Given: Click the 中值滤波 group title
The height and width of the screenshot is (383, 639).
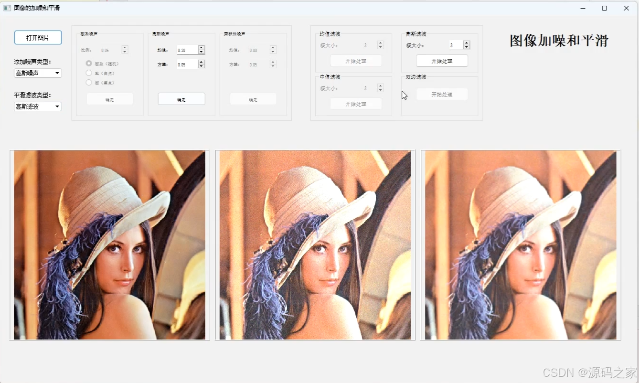Looking at the screenshot, I should pos(330,77).
